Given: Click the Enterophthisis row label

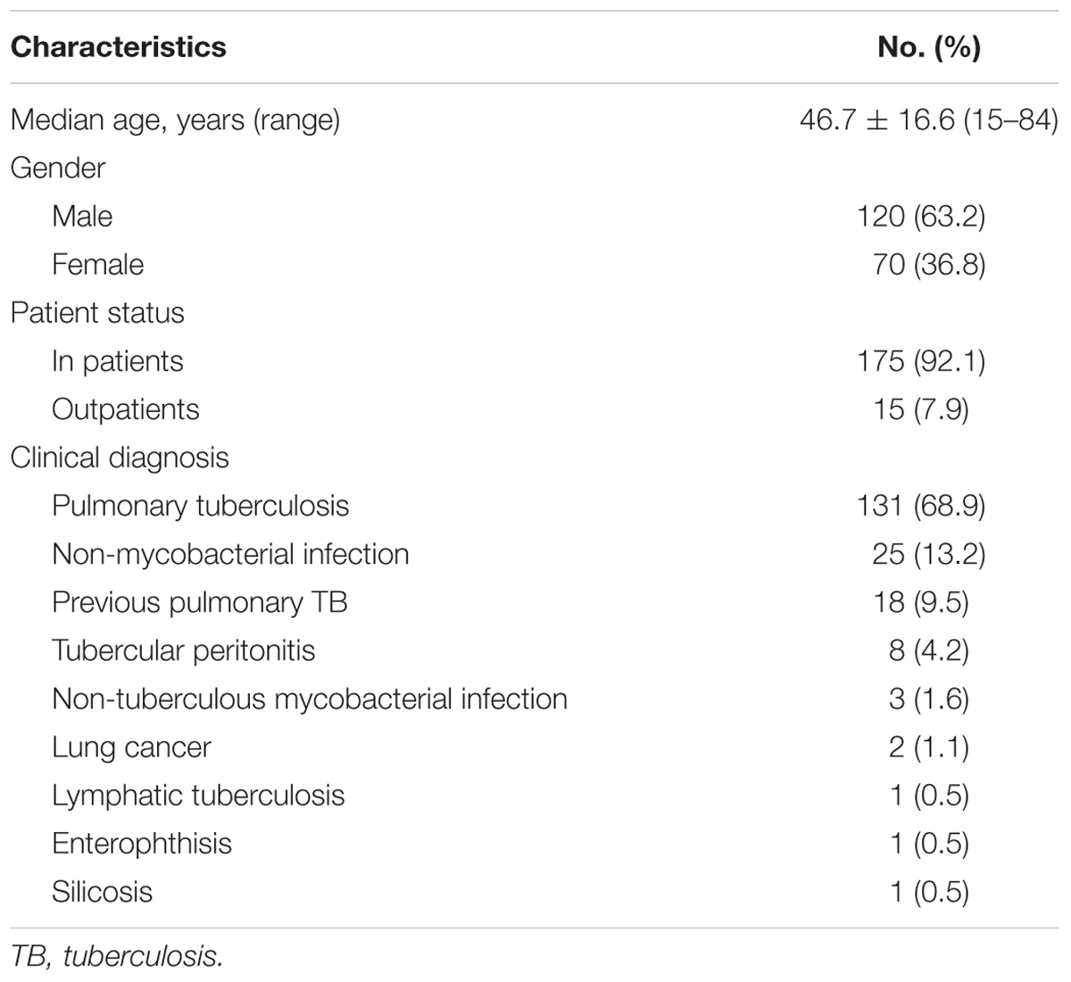Looking at the screenshot, I should 142,843.
